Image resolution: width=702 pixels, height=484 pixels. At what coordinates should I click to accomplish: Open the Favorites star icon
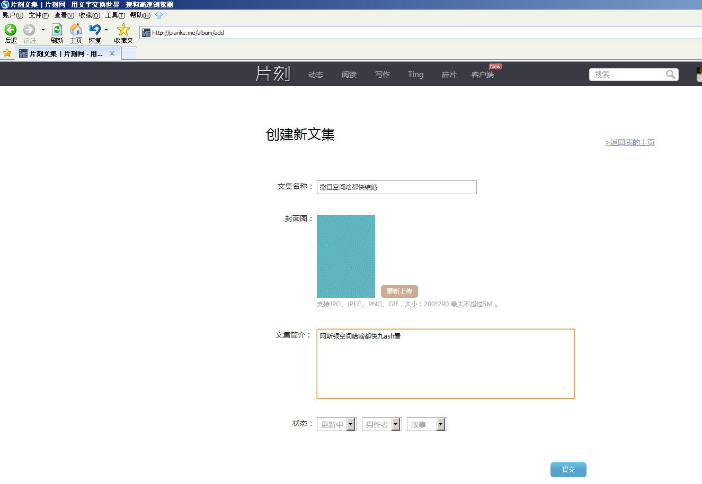point(123,30)
